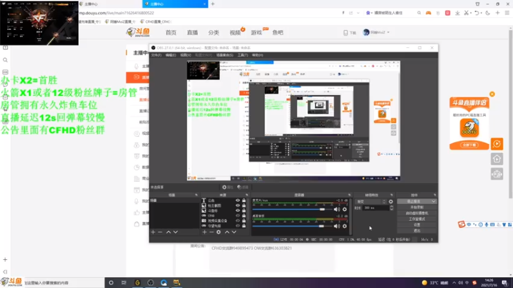Go to Douyu 分类 nav tab

214,33
